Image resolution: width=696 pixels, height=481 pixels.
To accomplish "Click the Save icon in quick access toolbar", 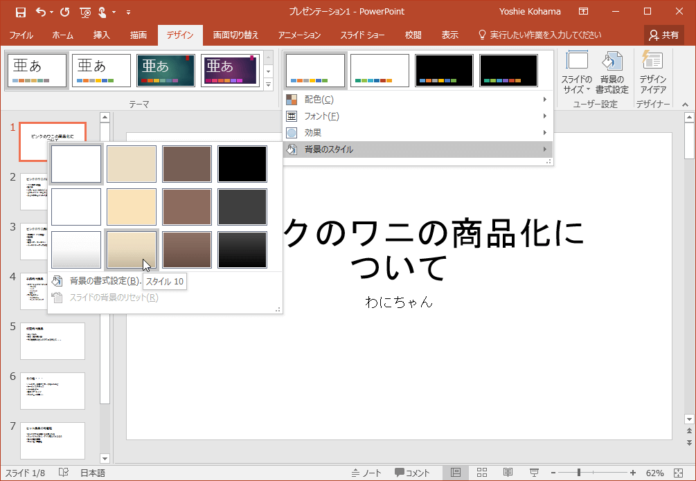I will pos(20,12).
